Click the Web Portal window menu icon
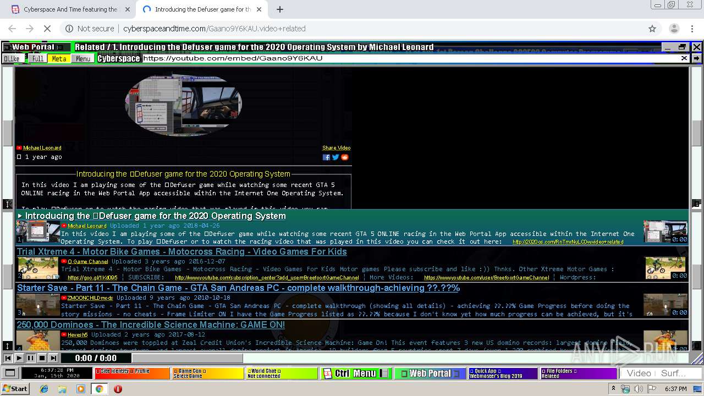704x396 pixels. pos(7,47)
